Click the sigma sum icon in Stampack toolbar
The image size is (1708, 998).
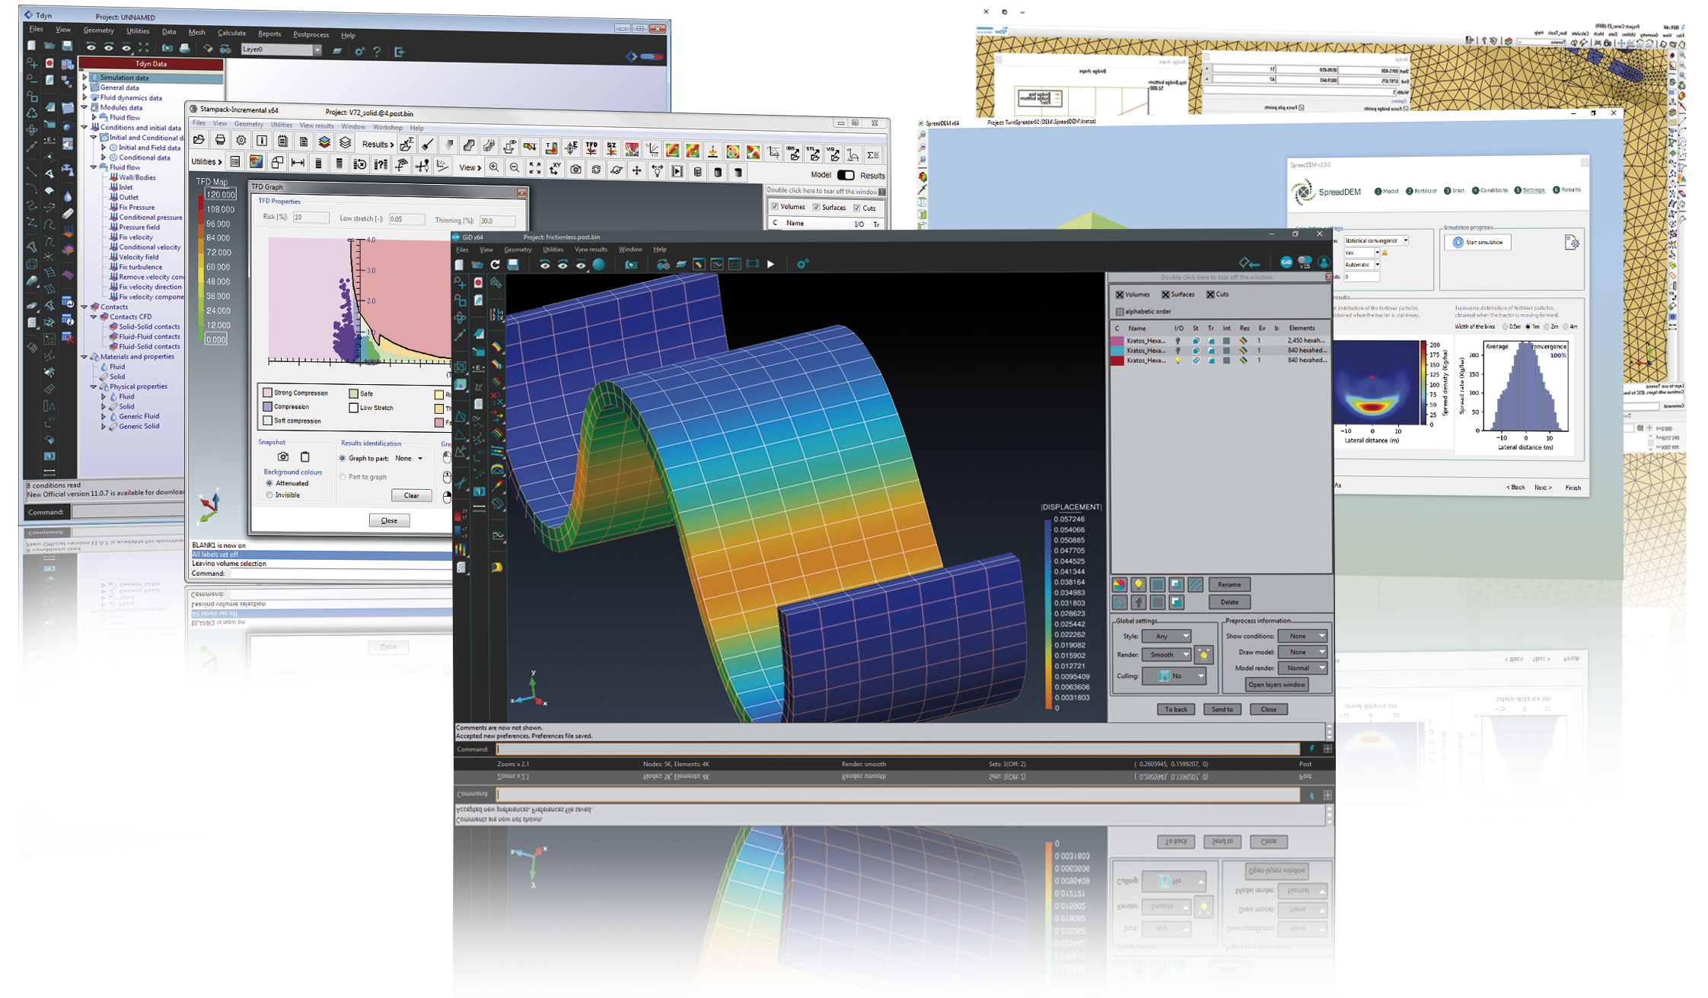874,155
